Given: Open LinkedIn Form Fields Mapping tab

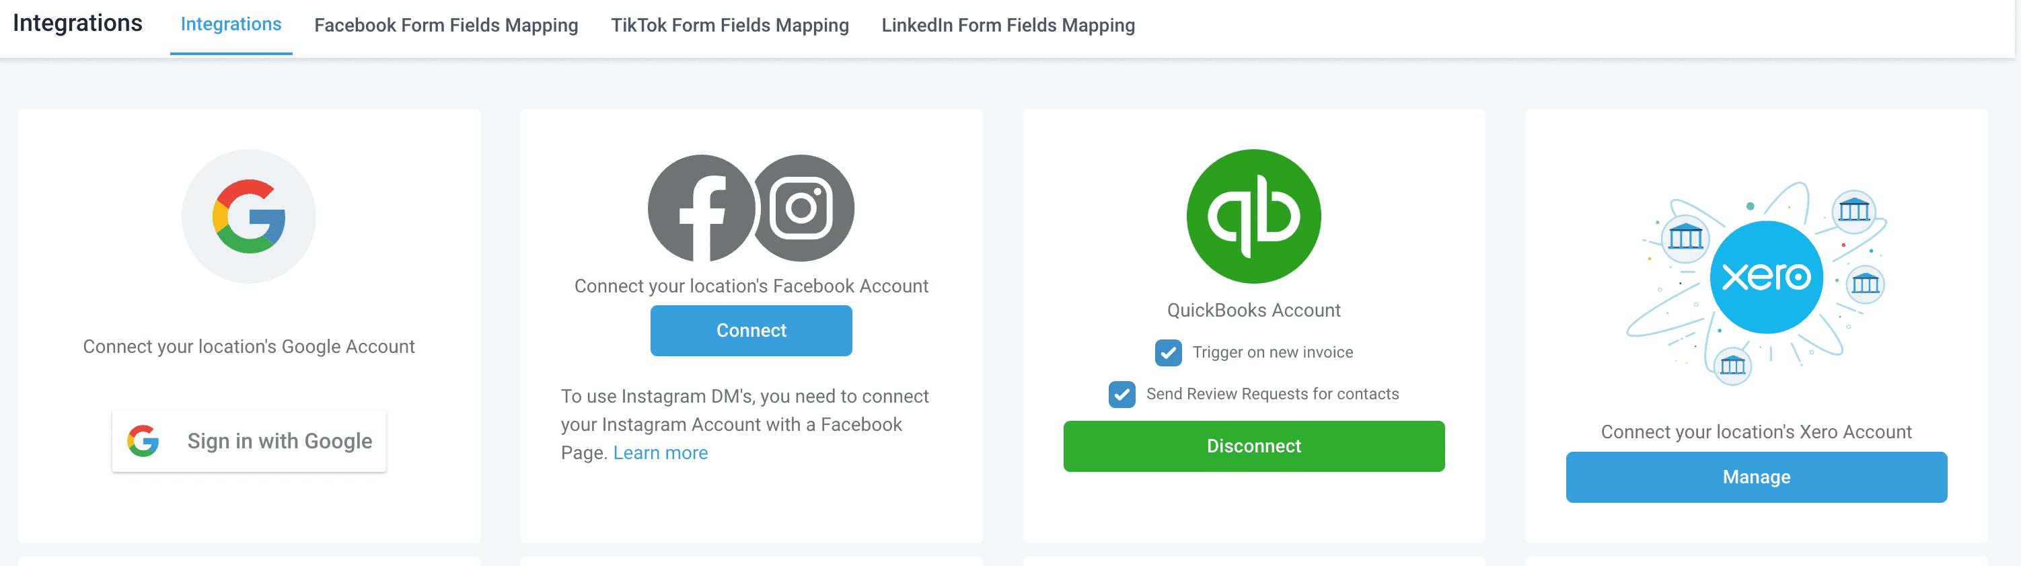Looking at the screenshot, I should coord(1008,25).
